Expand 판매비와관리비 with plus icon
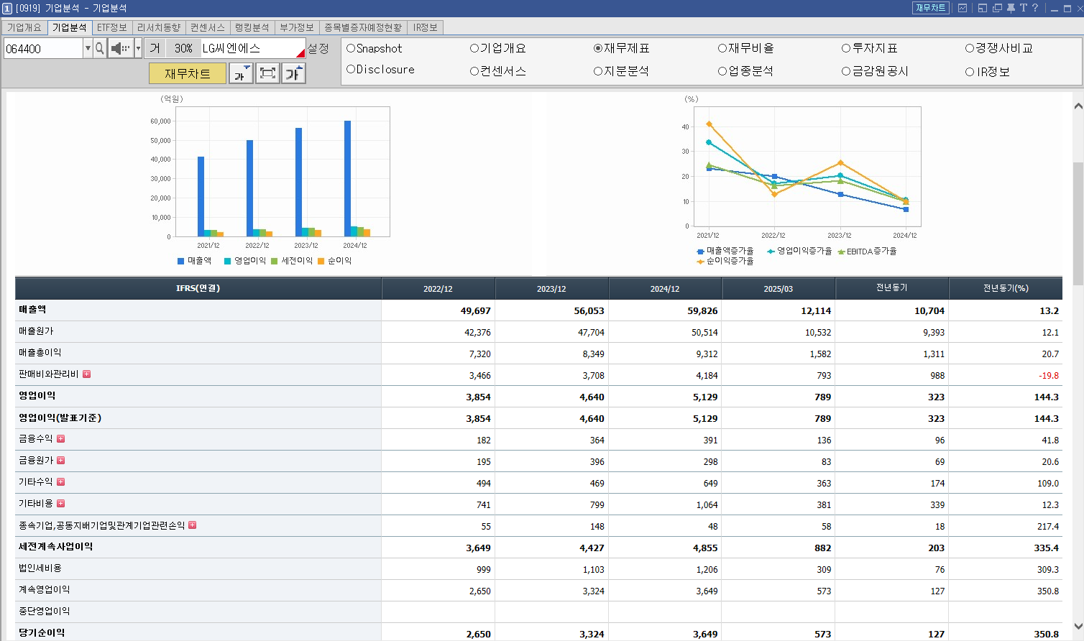 coord(86,374)
